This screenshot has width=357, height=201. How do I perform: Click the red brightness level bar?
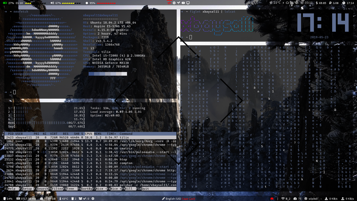tap(106, 3)
